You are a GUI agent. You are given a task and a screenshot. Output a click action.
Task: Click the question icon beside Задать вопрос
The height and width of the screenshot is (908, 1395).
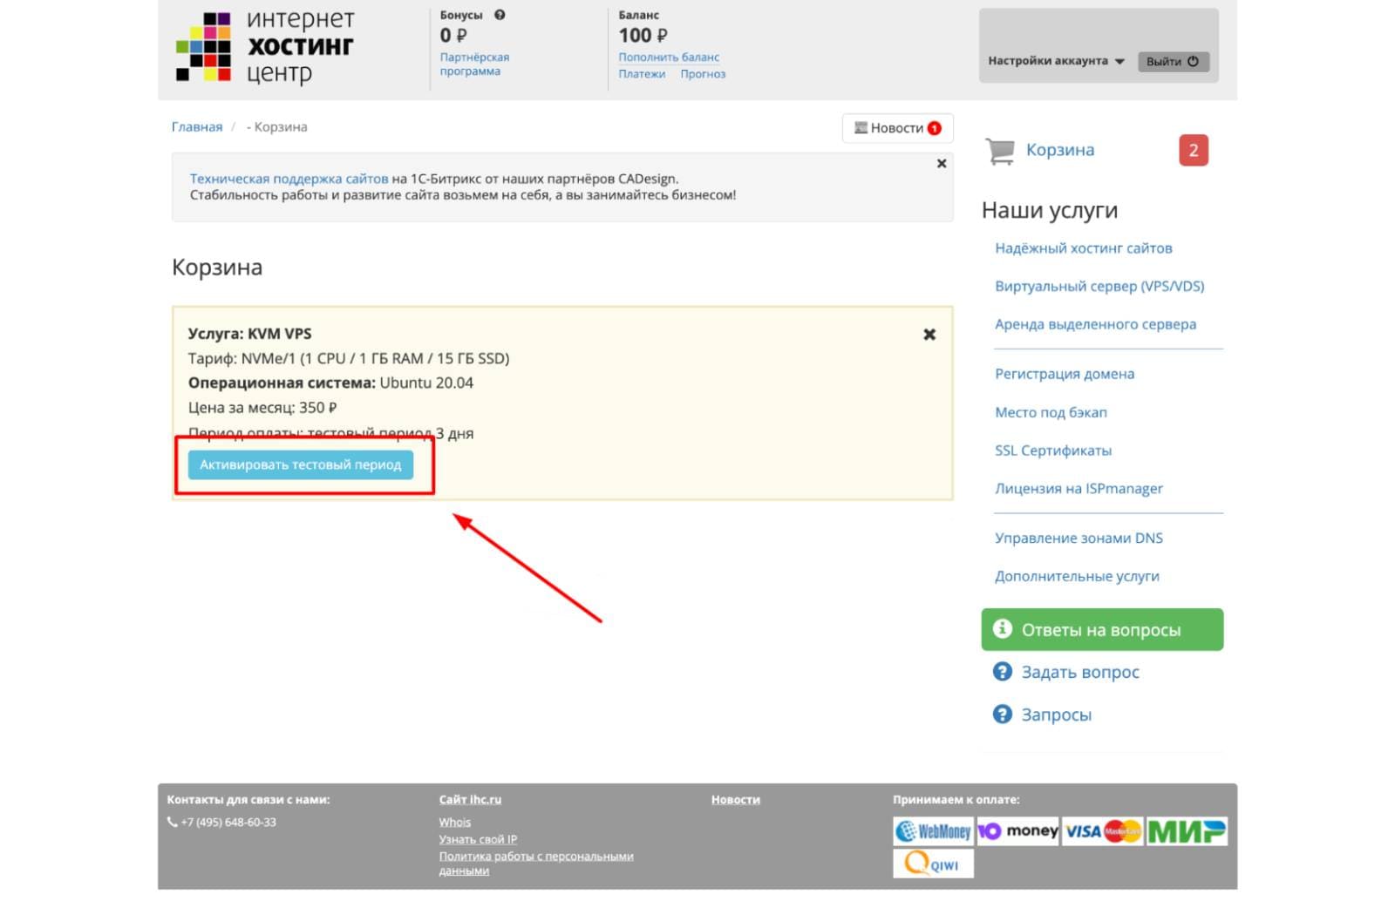tap(1003, 672)
